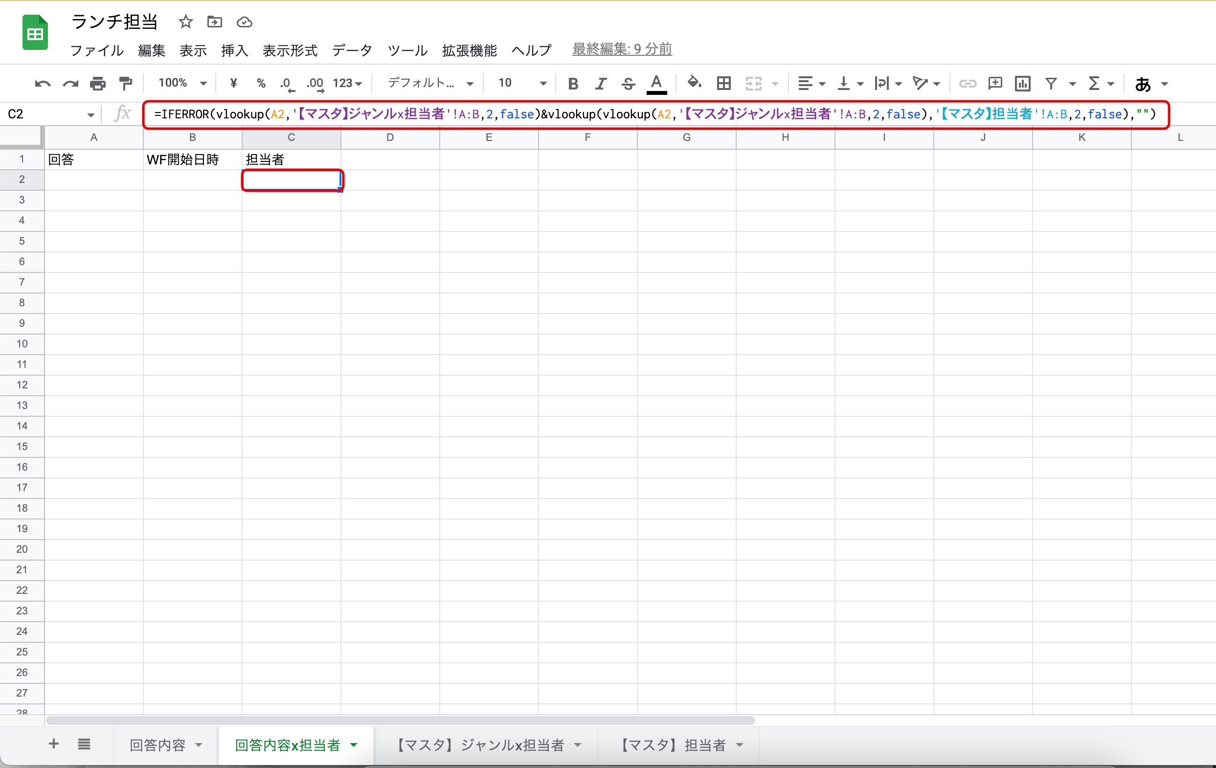Screen dimensions: 1216x768
Task: Switch to the 回答内容 sheet tab
Action: 158,745
